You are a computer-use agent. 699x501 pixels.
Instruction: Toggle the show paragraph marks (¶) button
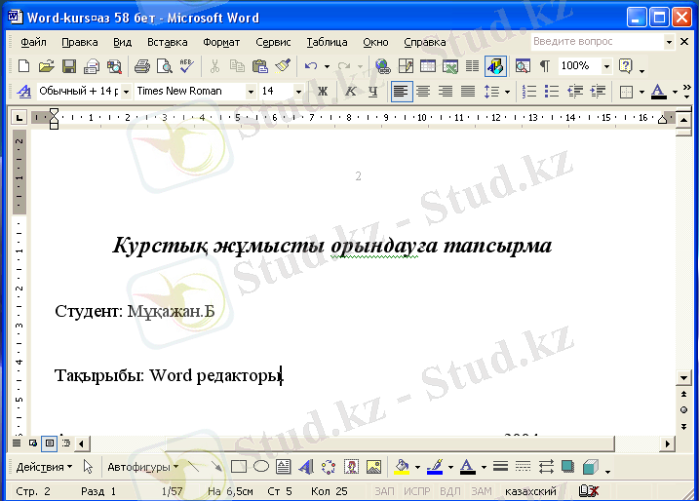[544, 66]
